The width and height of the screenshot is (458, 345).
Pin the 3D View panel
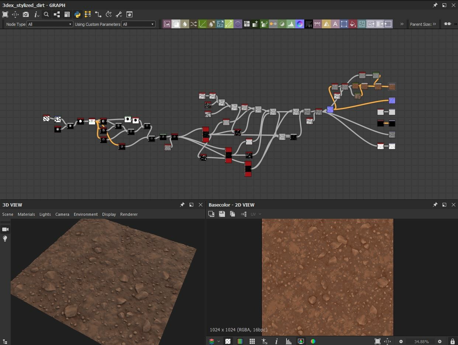point(182,205)
